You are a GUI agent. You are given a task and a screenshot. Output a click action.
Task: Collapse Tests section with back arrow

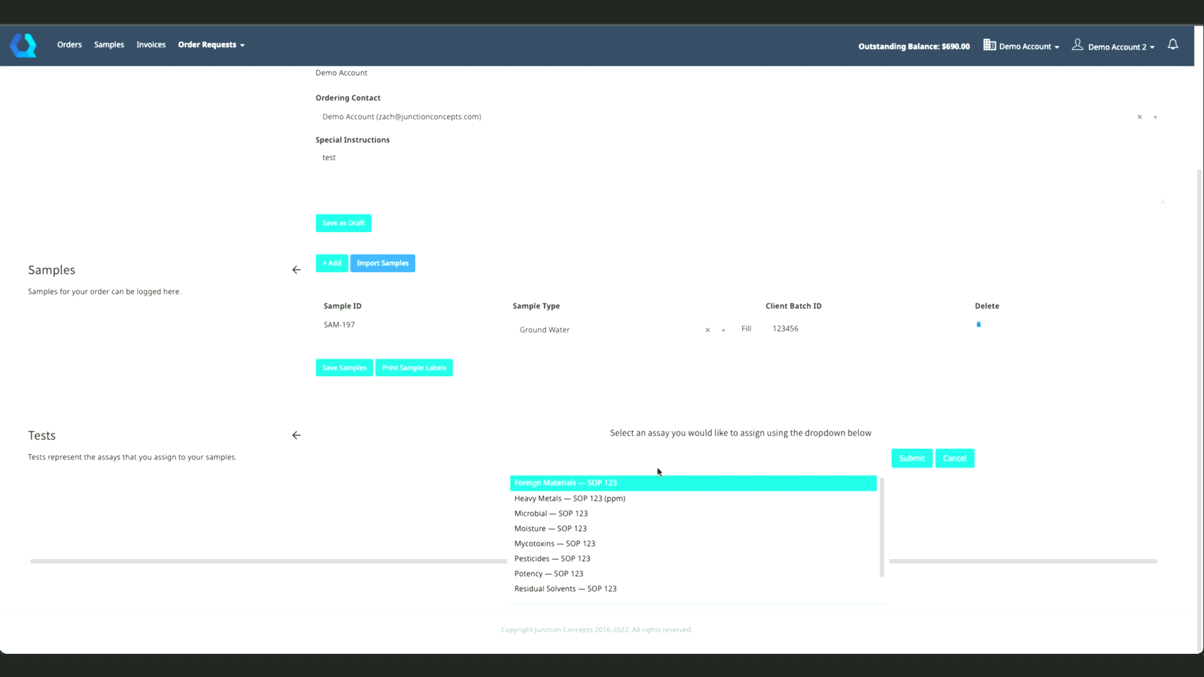[297, 436]
